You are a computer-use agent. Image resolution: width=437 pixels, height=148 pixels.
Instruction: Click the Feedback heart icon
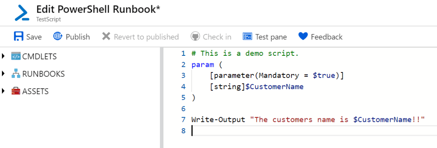(x=303, y=36)
